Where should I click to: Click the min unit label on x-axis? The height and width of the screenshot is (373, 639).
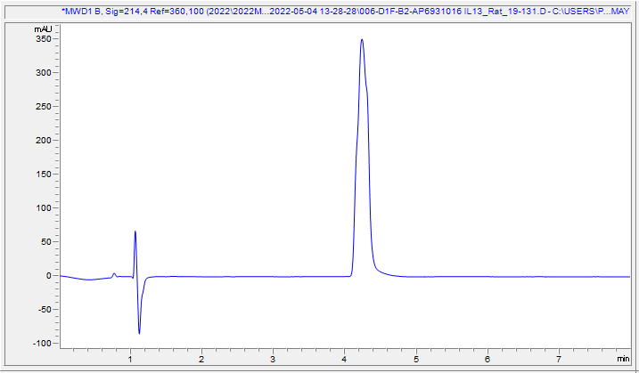coord(622,358)
